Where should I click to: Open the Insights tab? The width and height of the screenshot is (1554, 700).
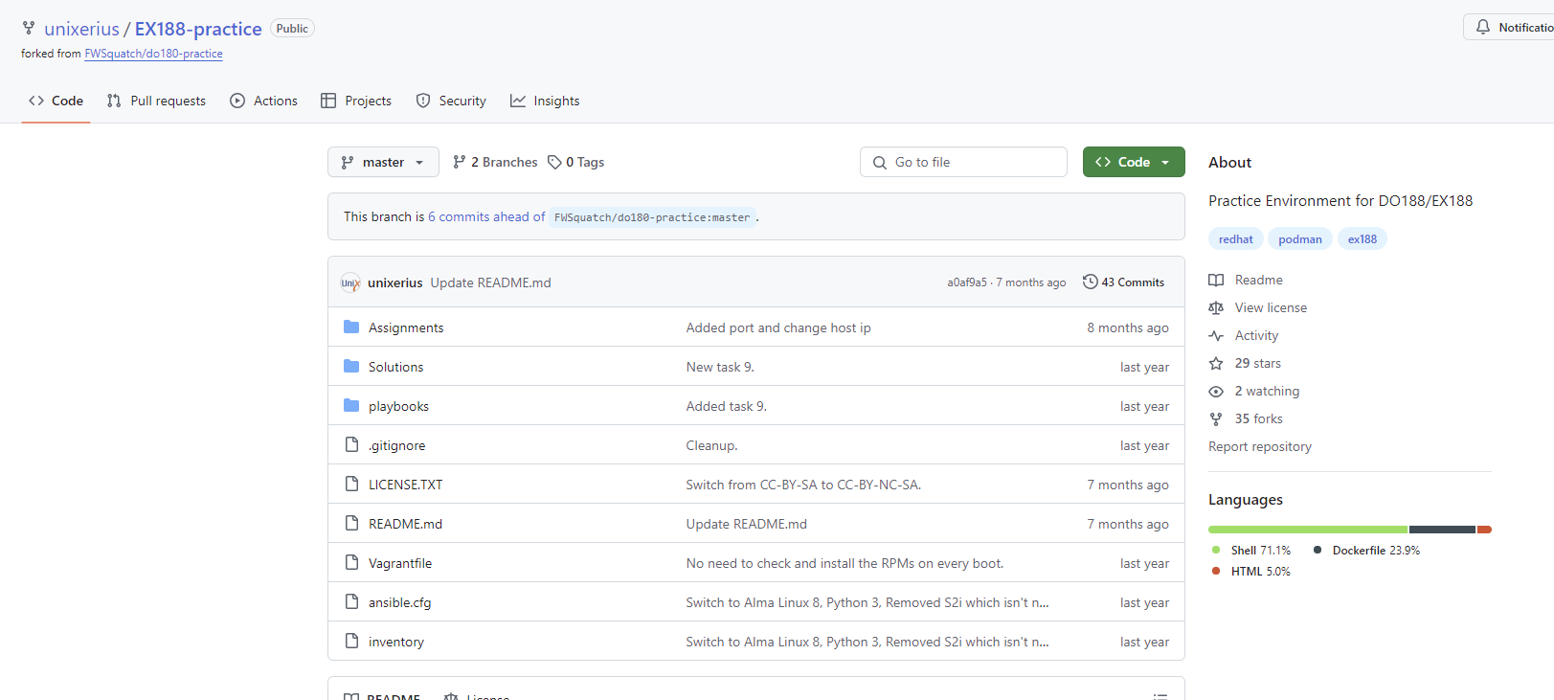545,101
